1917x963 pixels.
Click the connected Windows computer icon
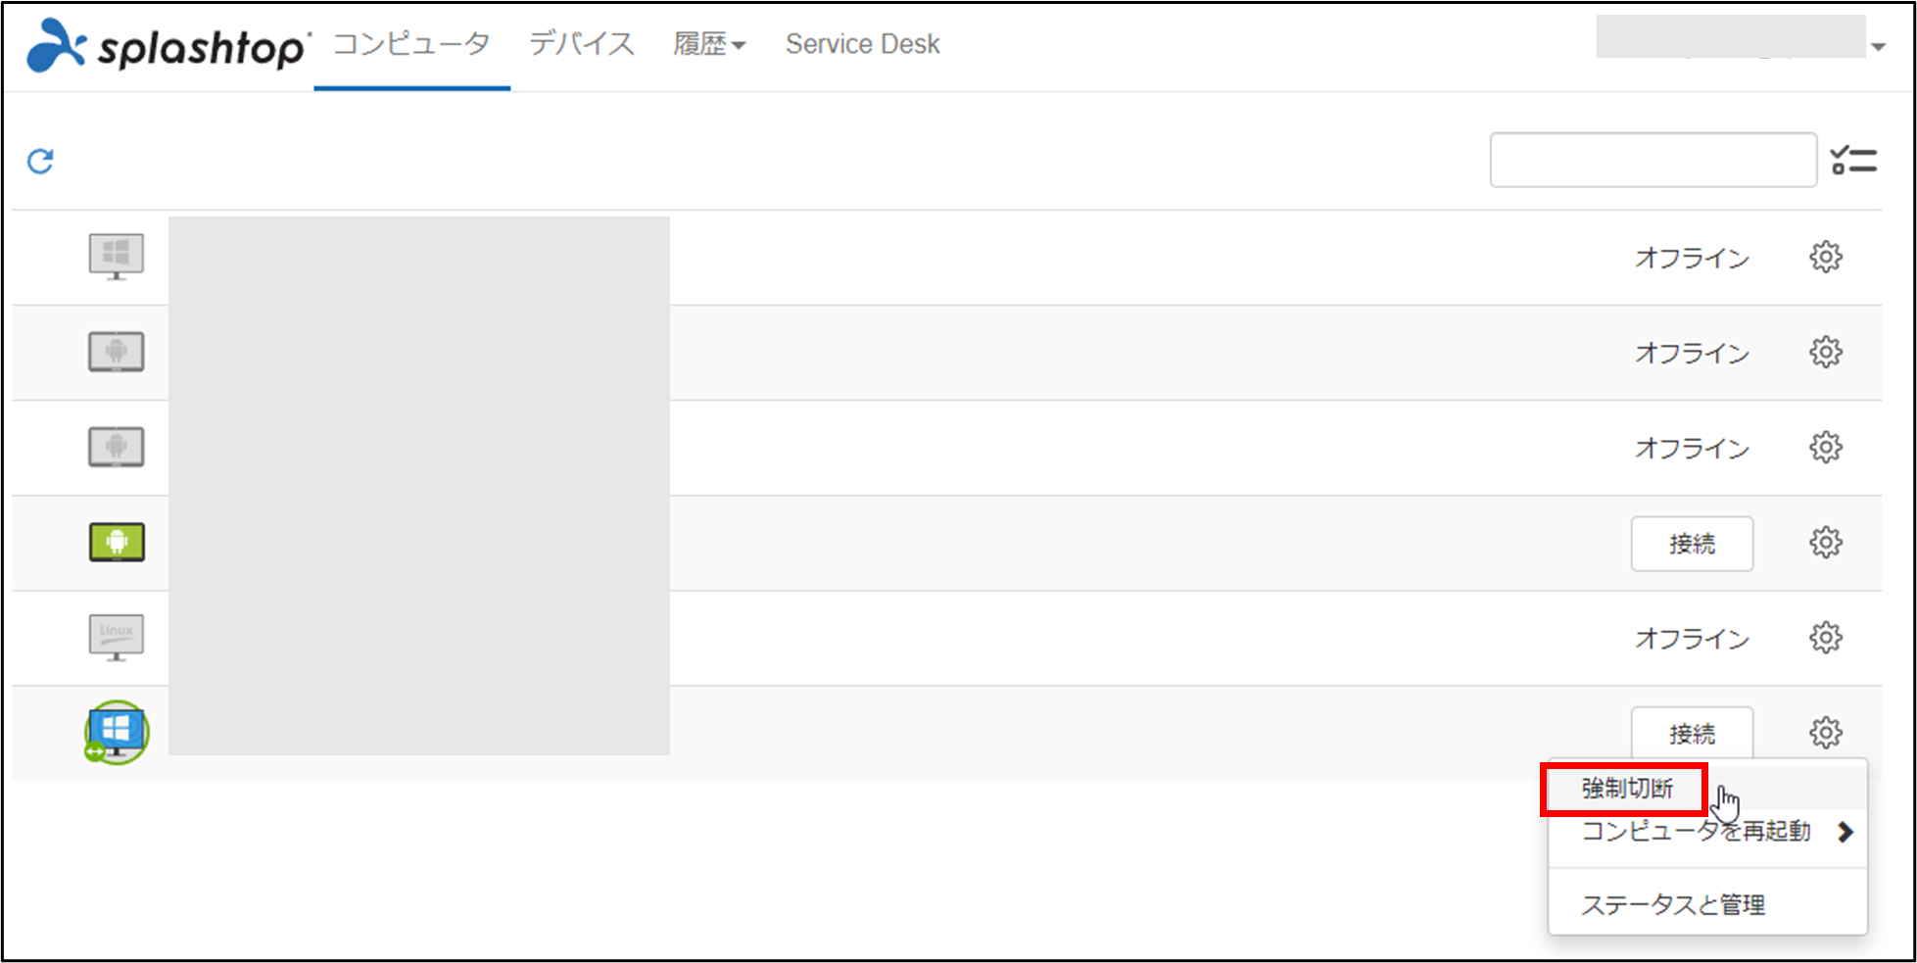(x=116, y=733)
